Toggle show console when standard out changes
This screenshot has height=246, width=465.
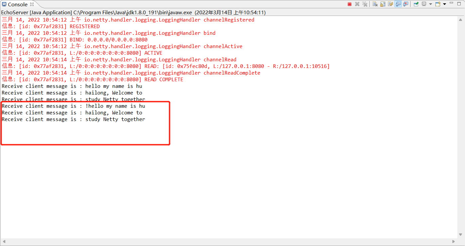[x=398, y=4]
